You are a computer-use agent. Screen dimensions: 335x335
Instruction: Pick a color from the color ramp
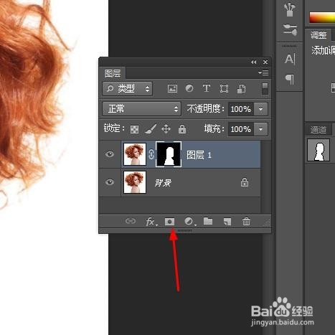pyautogui.click(x=322, y=17)
